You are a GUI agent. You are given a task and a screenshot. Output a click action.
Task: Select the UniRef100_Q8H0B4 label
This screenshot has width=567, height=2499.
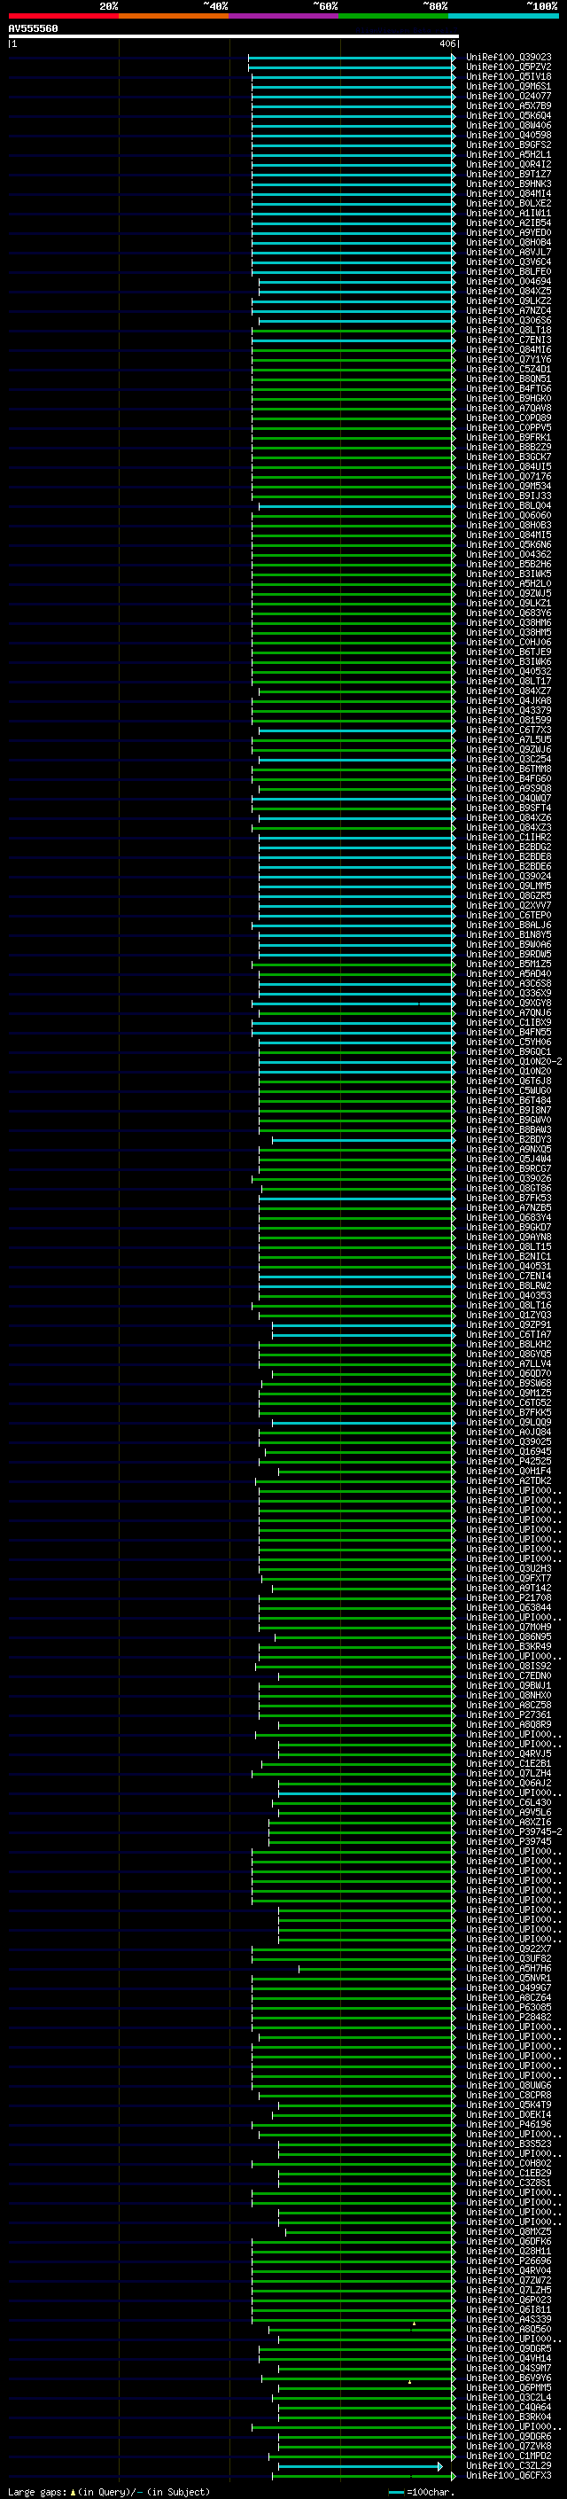pos(508,243)
